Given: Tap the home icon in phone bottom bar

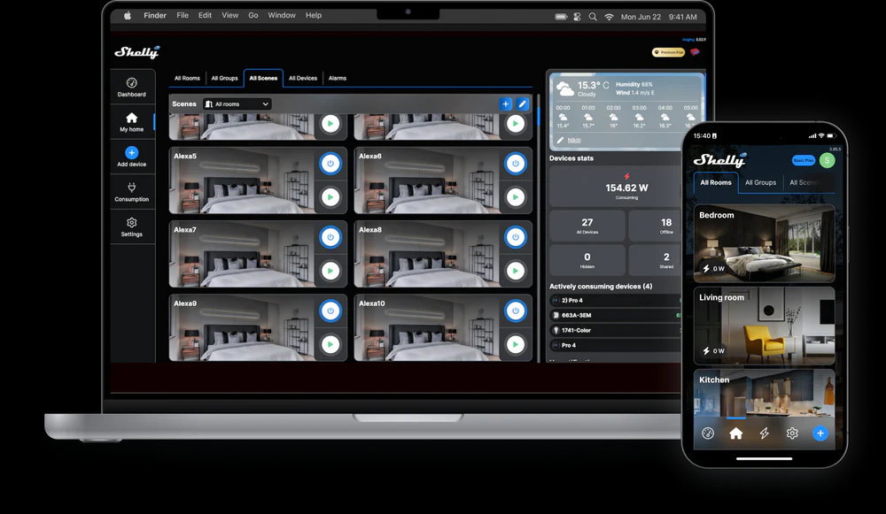Looking at the screenshot, I should (x=735, y=433).
